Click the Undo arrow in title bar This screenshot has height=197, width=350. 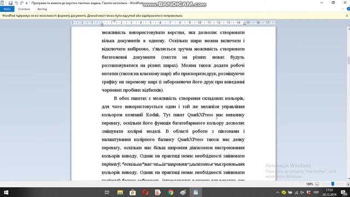(x=16, y=3)
